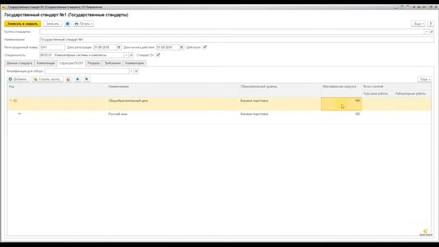Open calendar for 'Дата регистрации'

click(x=119, y=47)
